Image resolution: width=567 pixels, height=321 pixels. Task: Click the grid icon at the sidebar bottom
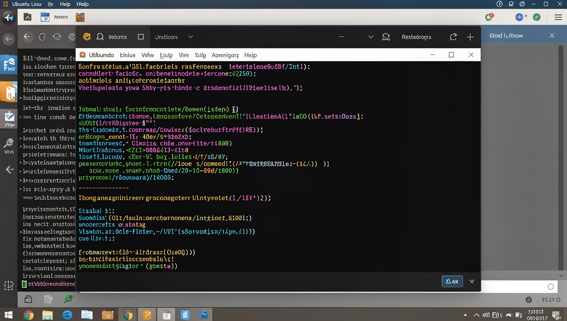[x=9, y=285]
